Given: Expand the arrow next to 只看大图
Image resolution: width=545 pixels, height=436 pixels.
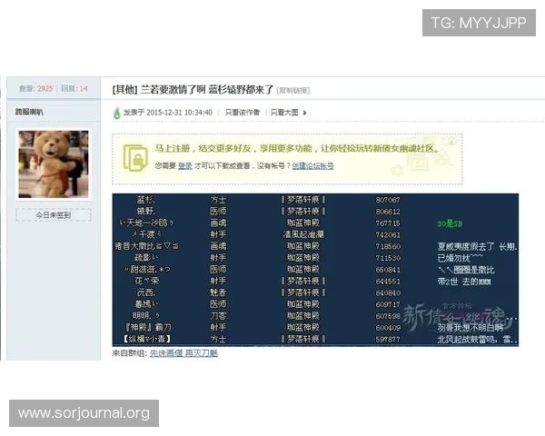Looking at the screenshot, I should point(305,113).
